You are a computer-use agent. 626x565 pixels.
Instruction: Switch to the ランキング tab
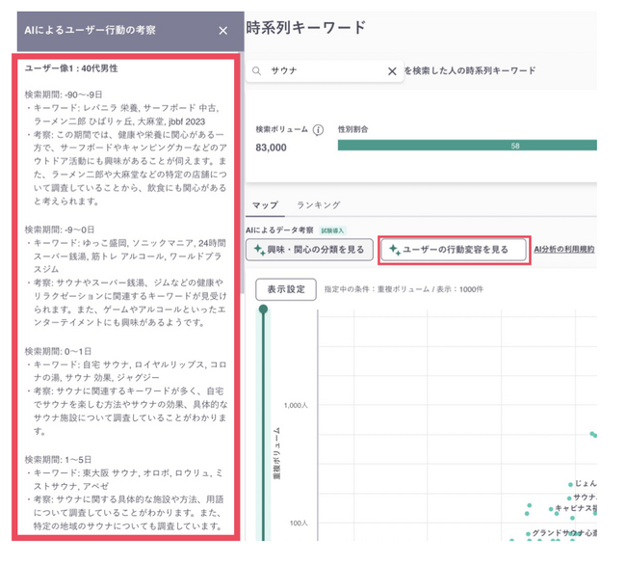pyautogui.click(x=317, y=205)
